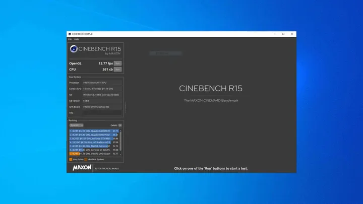Click the Cinebench logo sphere icon
This screenshot has width=363, height=204.
click(74, 49)
